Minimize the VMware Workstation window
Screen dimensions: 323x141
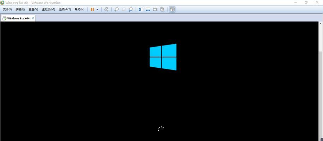tap(295, 2)
